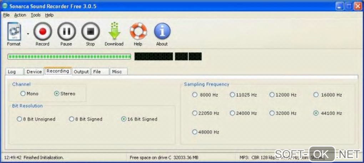Screen dimensions: 364x163
Task: Switch to the Output tab
Action: tap(81, 72)
